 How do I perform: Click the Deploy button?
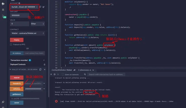pos(17,40)
